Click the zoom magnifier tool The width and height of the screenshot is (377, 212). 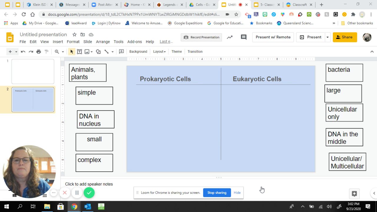[57, 52]
